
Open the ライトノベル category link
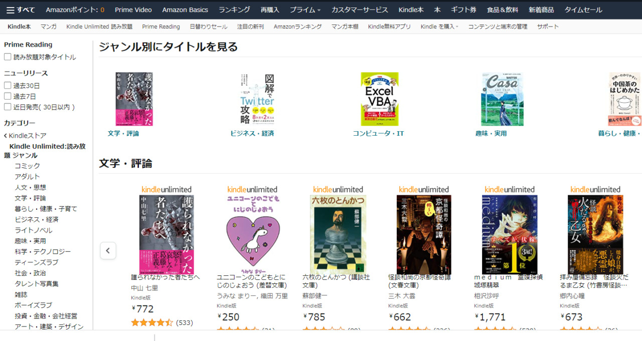pos(33,230)
